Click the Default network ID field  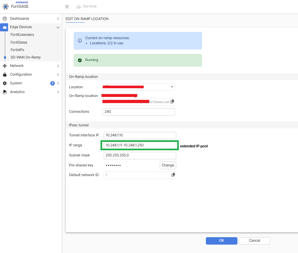click(x=140, y=175)
